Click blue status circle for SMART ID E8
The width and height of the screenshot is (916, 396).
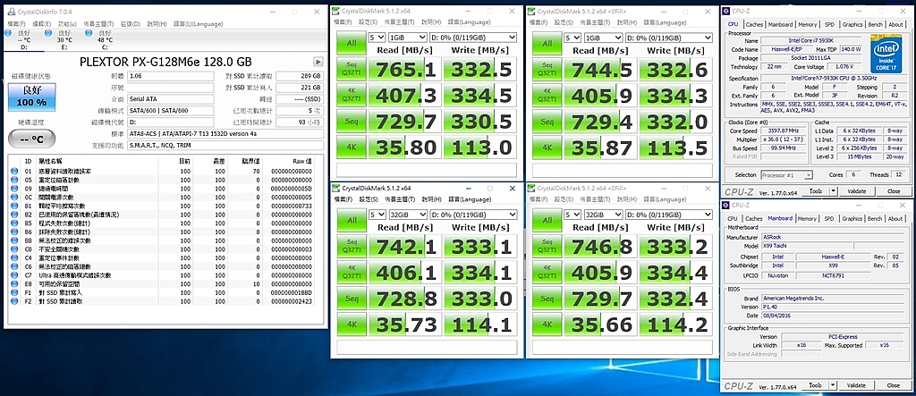pos(14,284)
